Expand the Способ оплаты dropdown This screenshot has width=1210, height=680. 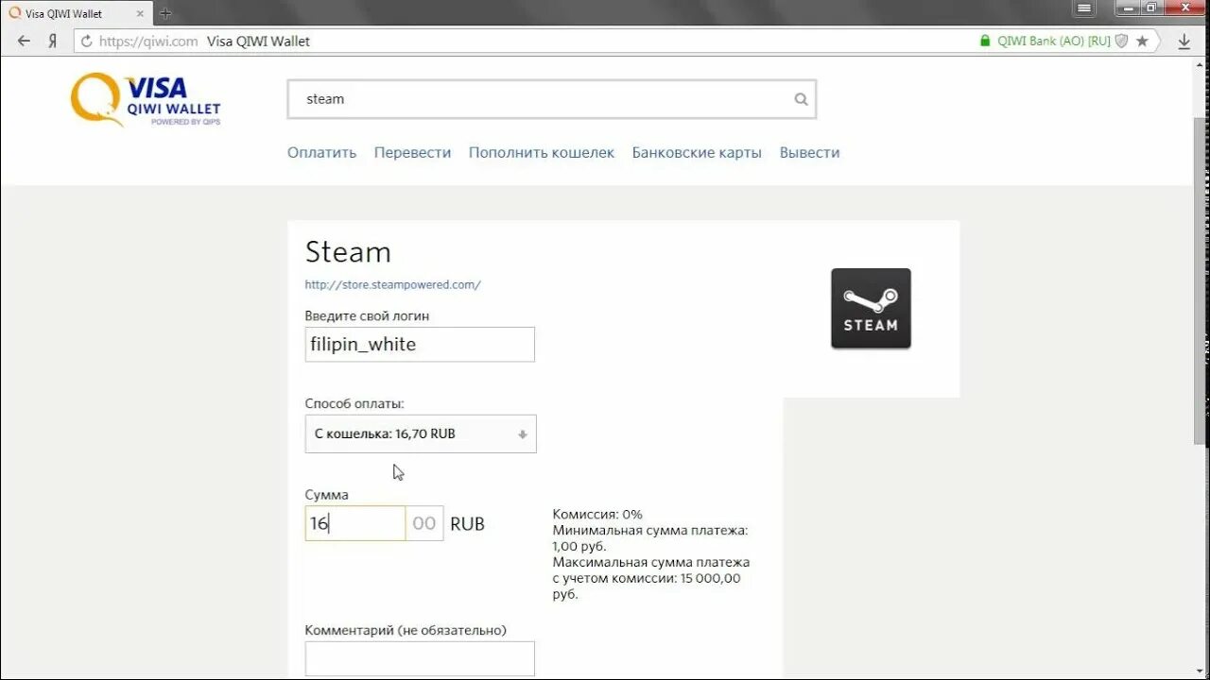tap(421, 433)
